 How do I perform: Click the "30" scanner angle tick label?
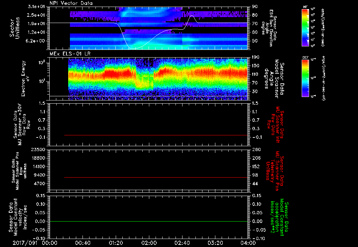(x=255, y=91)
